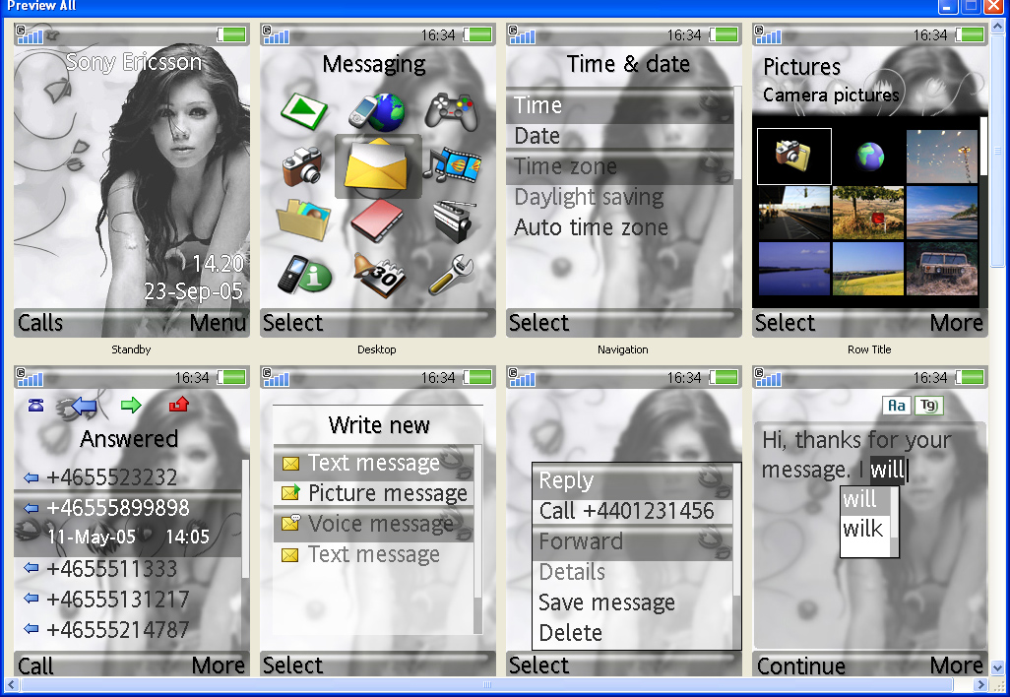Open the Video player icon in Messaging
The width and height of the screenshot is (1010, 697).
click(453, 165)
